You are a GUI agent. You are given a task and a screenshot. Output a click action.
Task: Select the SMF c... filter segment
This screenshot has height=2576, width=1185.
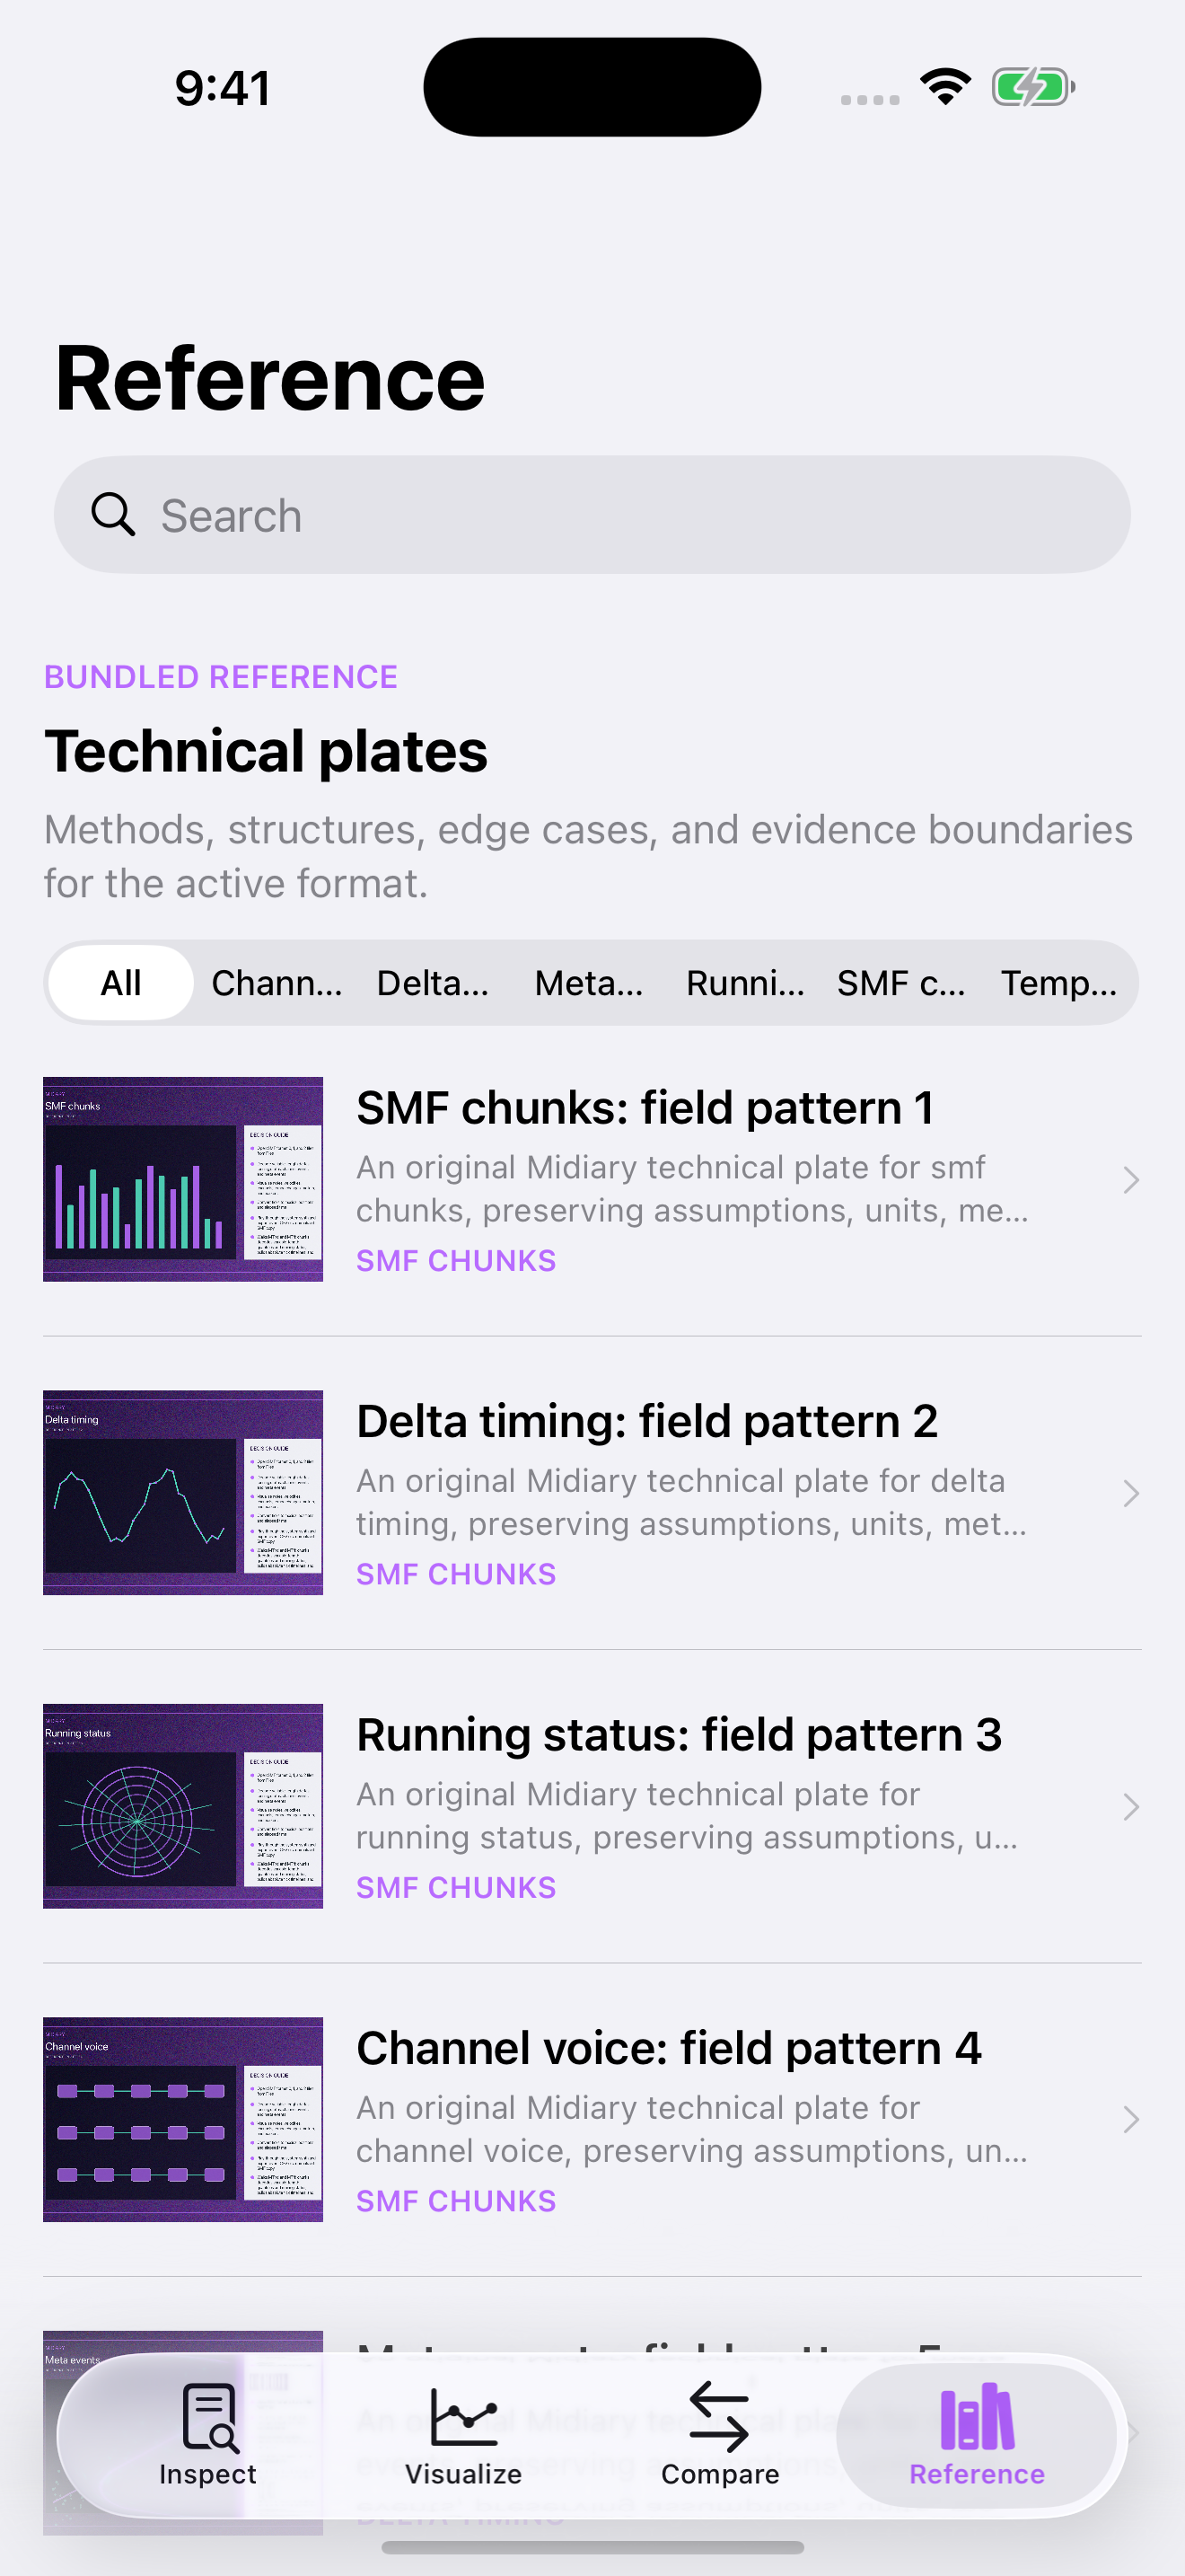(x=901, y=983)
